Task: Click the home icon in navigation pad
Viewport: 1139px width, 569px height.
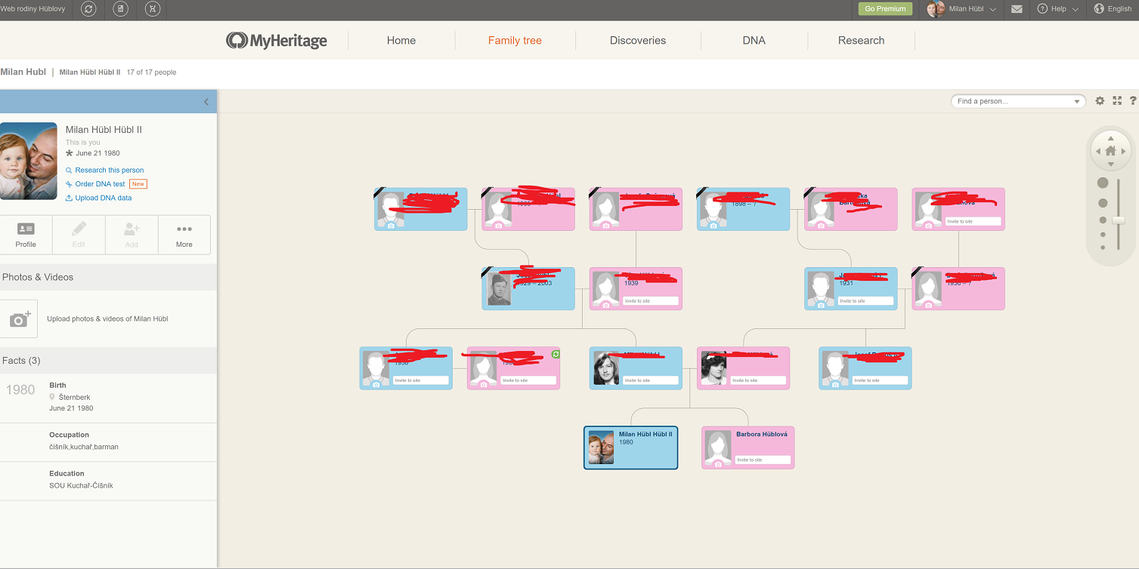Action: [1110, 151]
